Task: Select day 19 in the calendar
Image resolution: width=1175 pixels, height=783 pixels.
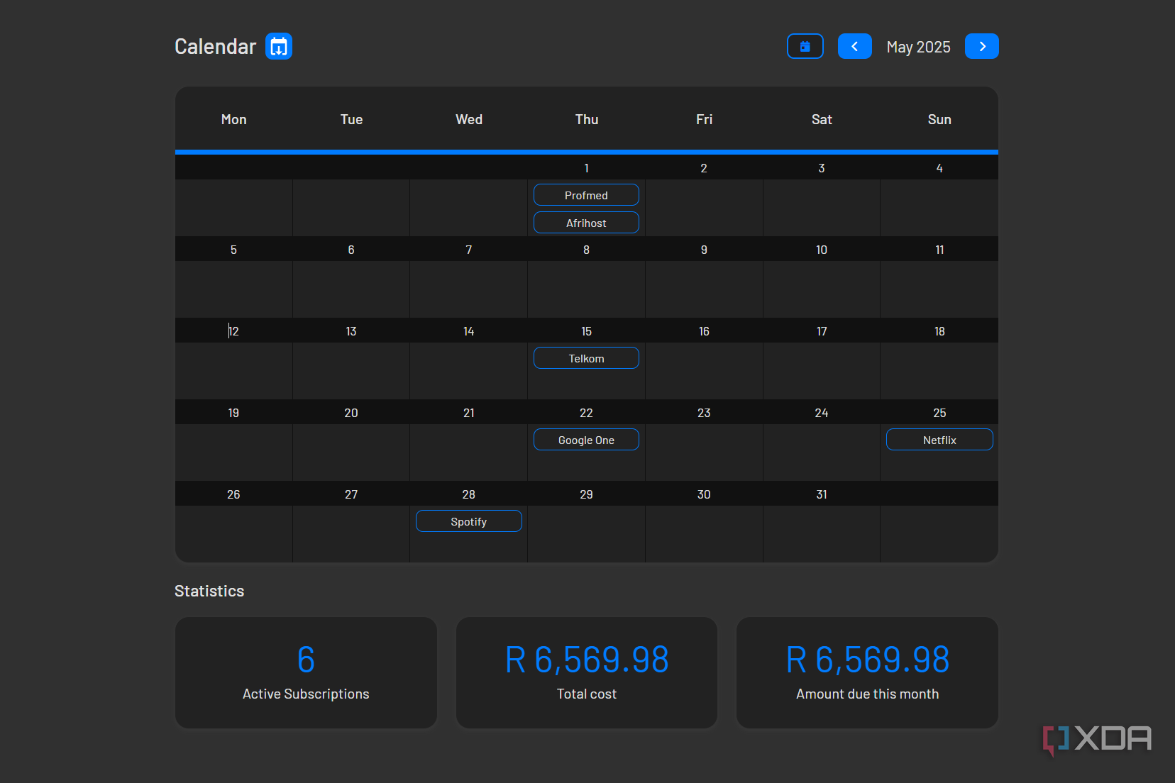Action: 233,413
